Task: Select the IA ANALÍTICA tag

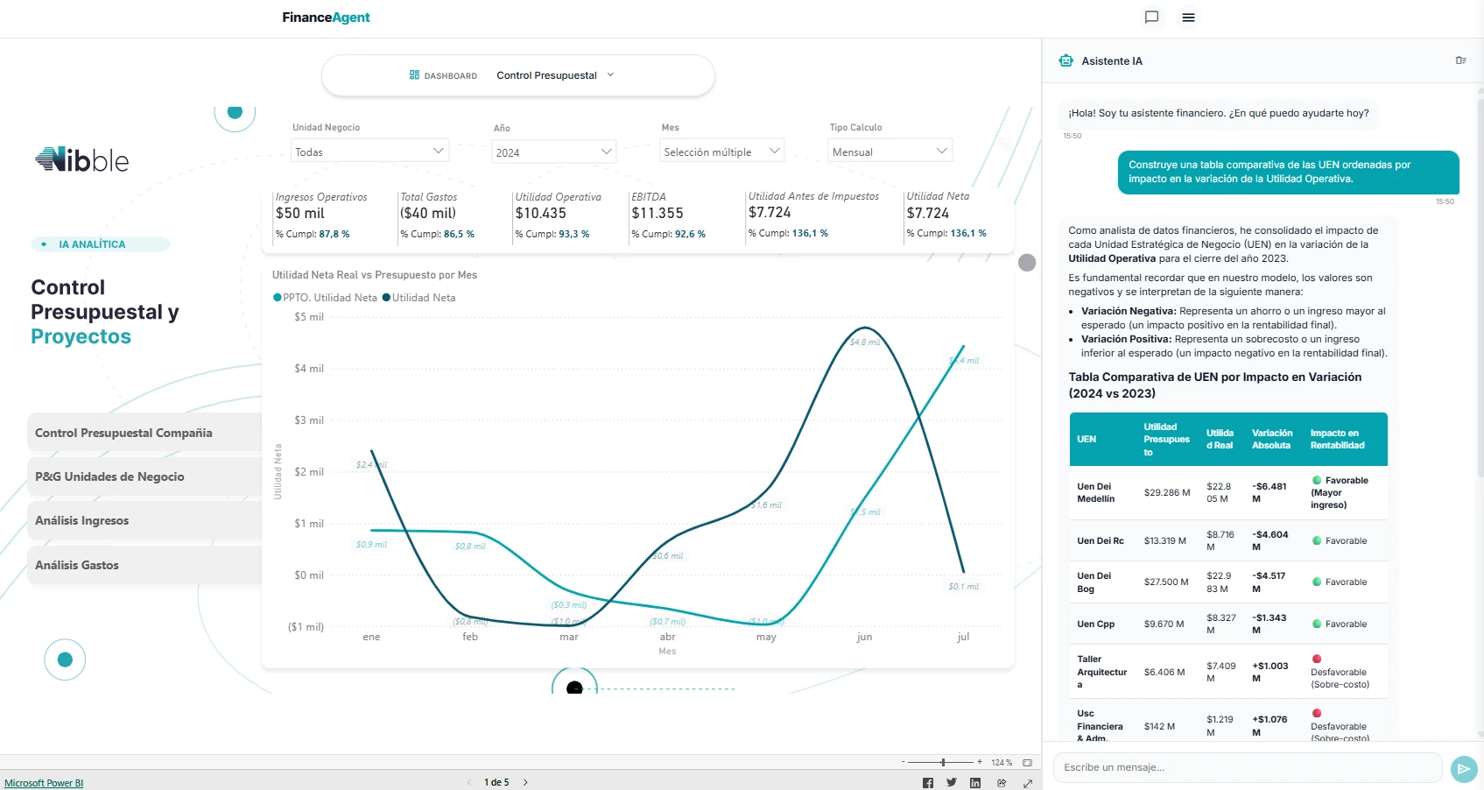Action: (x=101, y=244)
